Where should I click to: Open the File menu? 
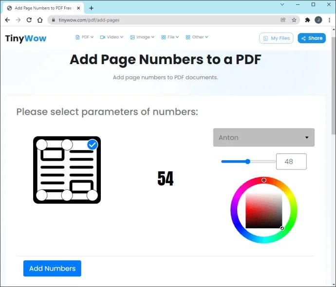pos(170,37)
